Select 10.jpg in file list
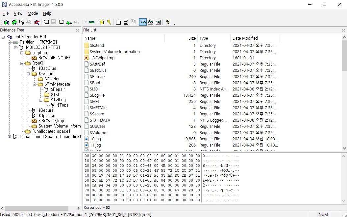The width and height of the screenshot is (347, 217). pos(95,139)
